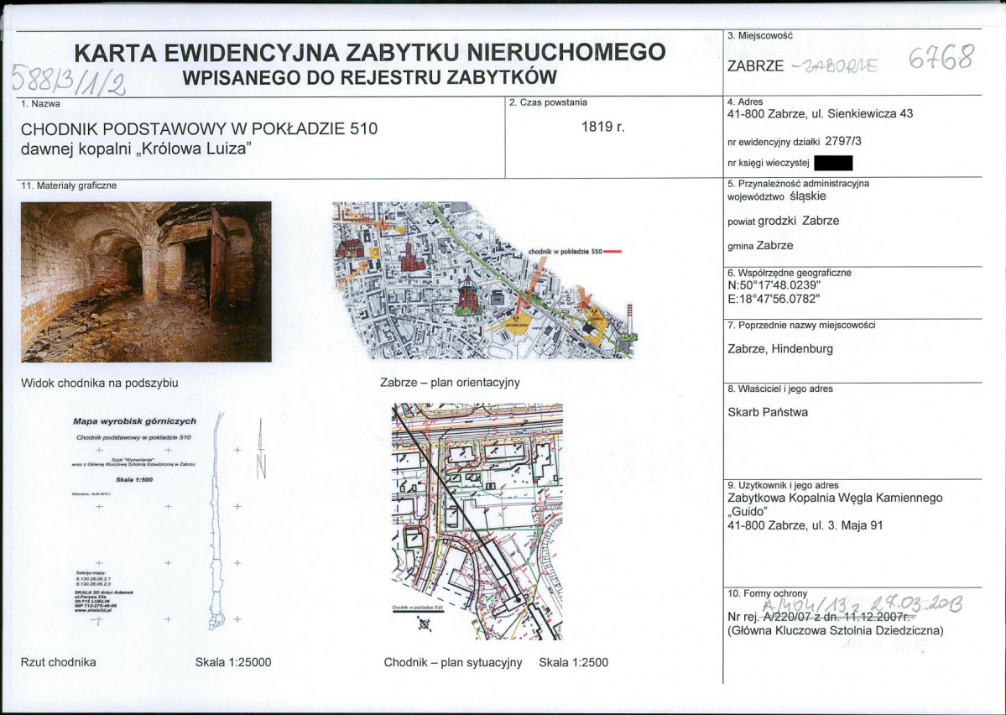Click the red legend line for chodnik 510

(612, 251)
